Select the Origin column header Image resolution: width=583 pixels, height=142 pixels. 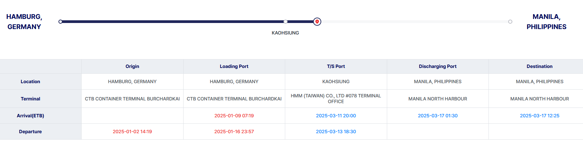tap(132, 66)
